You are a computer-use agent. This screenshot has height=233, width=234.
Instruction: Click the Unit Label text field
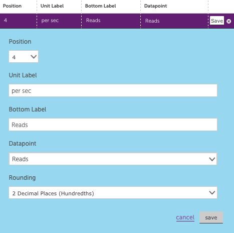click(x=113, y=90)
